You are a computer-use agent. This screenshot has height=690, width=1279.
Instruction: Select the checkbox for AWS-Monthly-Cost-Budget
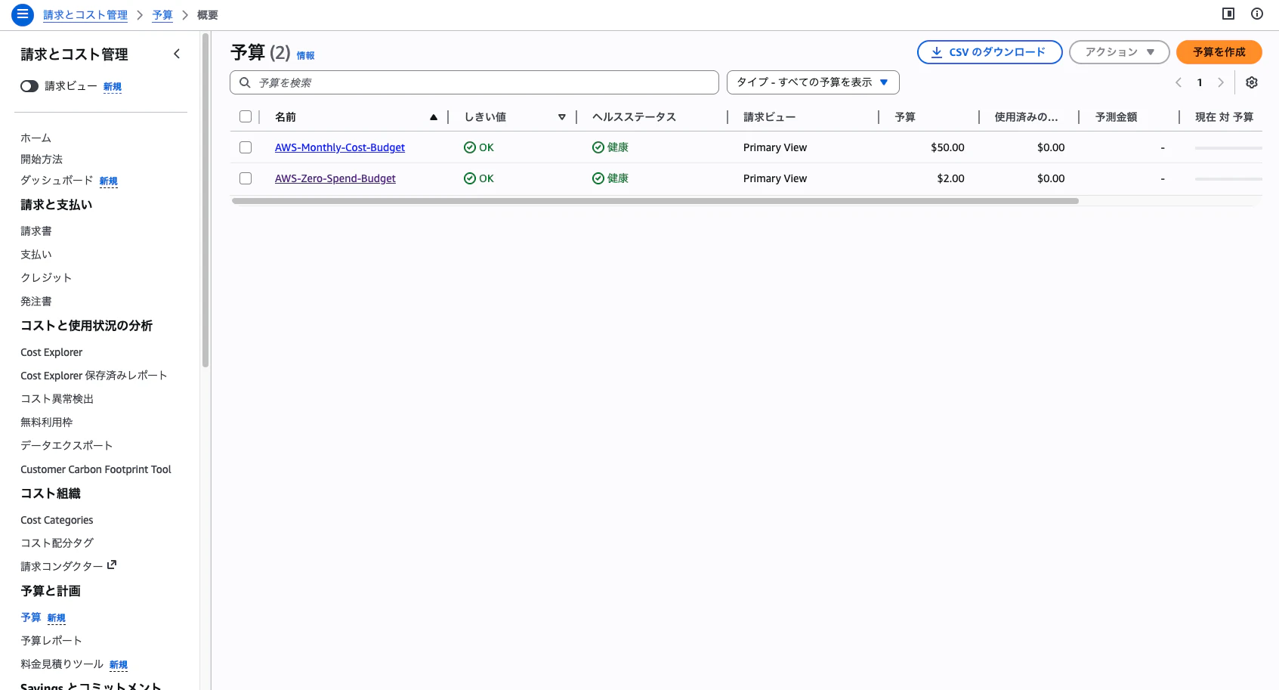click(x=245, y=147)
